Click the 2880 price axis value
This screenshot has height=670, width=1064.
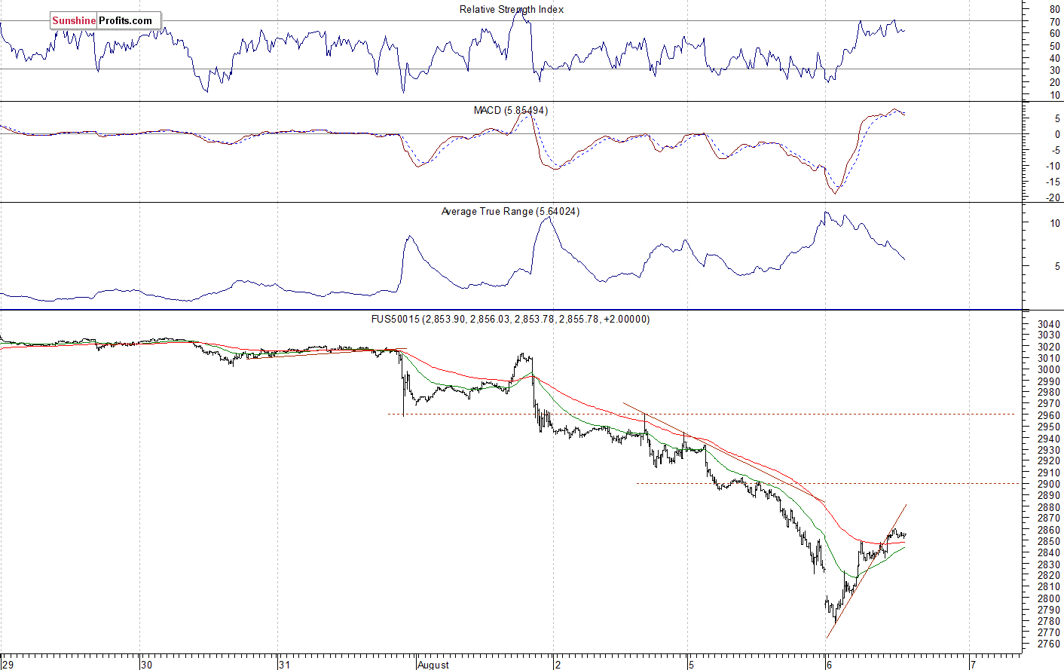[1049, 507]
